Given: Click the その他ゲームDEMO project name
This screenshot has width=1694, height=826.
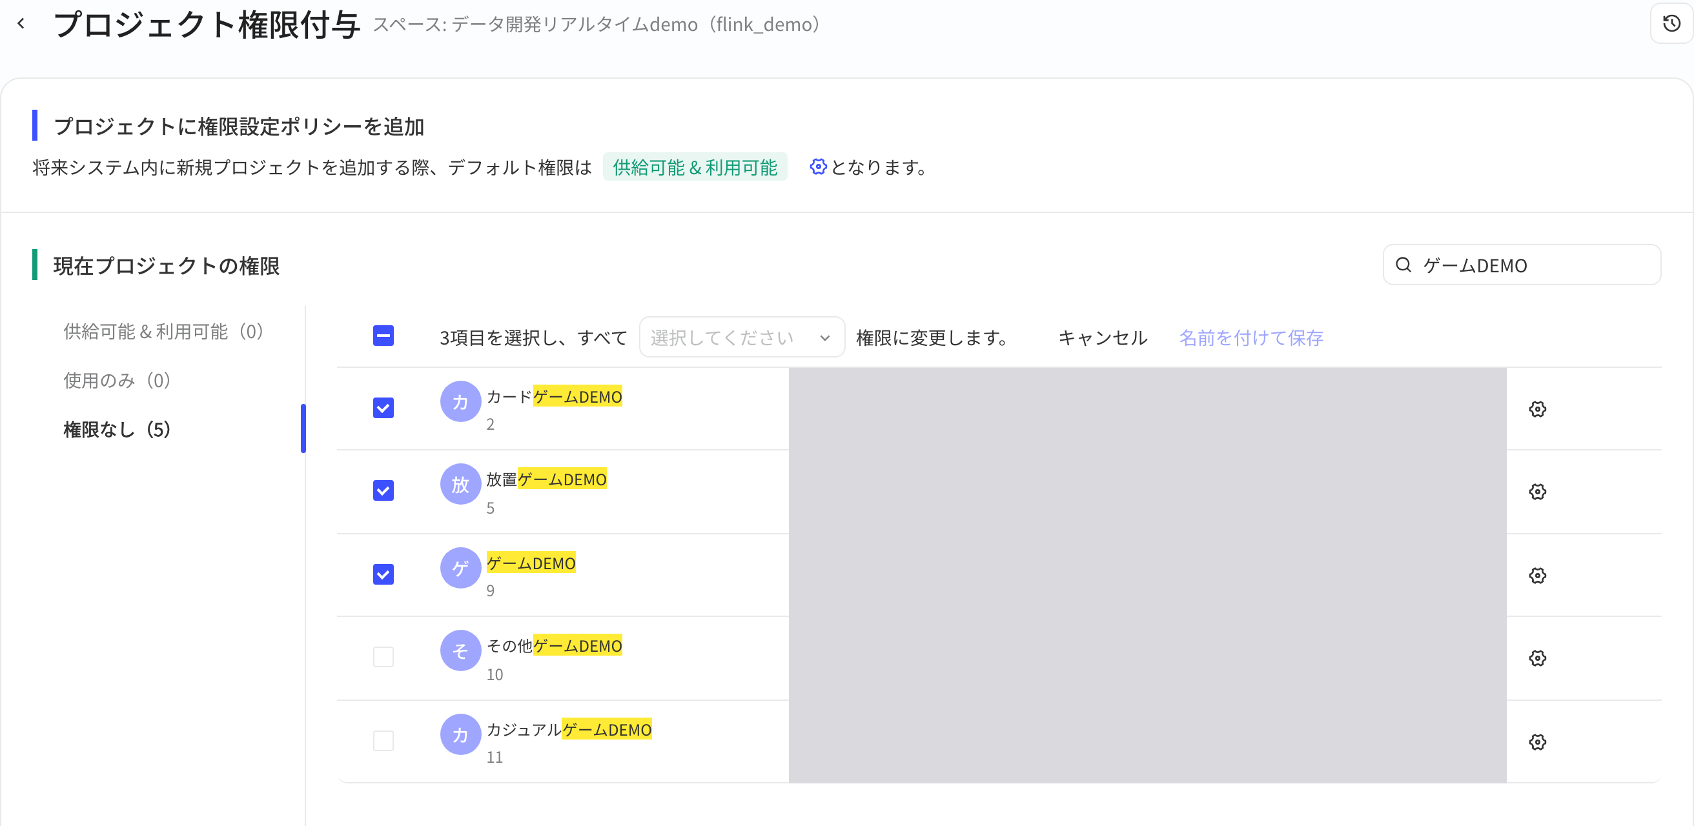Looking at the screenshot, I should 554,646.
